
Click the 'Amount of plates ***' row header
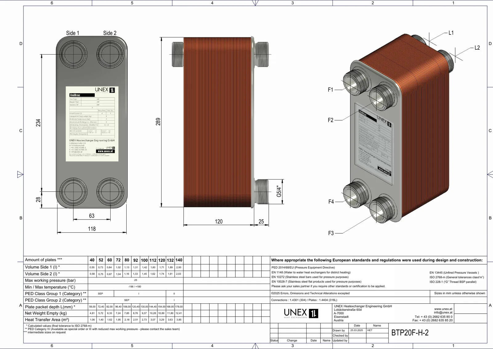click(x=43, y=260)
